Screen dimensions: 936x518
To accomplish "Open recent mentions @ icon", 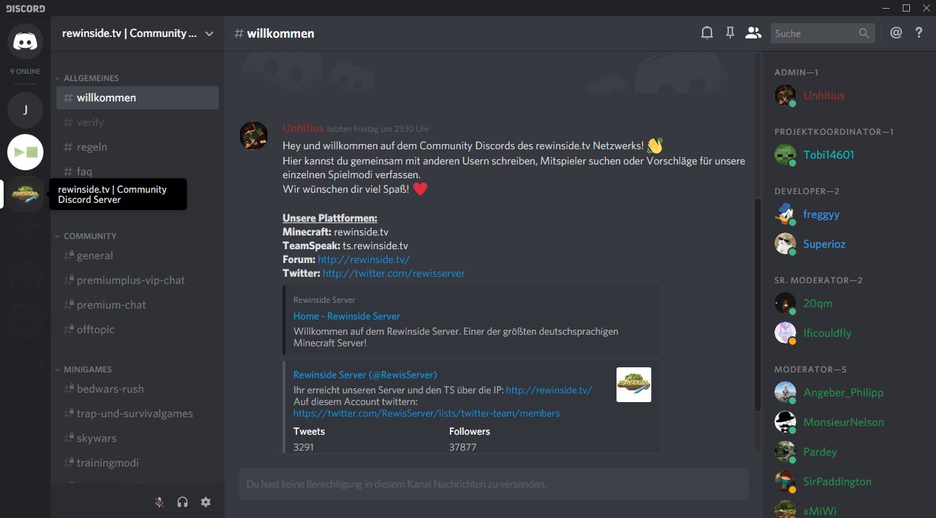I will (896, 33).
